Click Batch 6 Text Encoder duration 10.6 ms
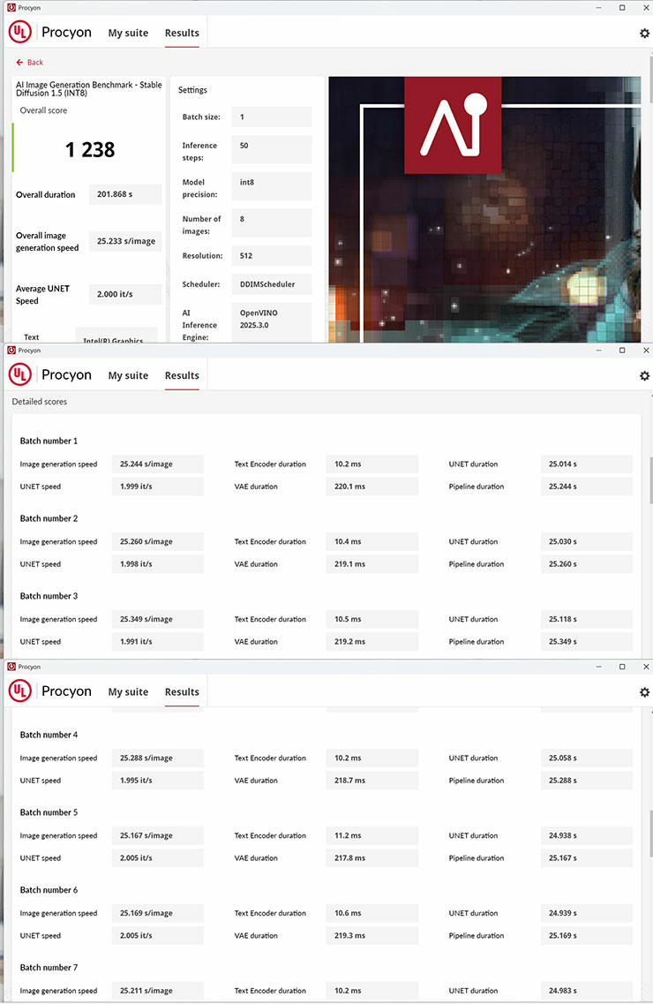The width and height of the screenshot is (653, 1004). coord(372,913)
